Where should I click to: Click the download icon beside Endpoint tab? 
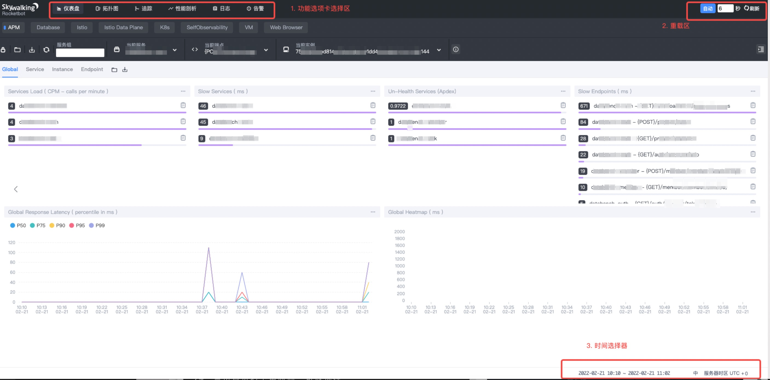[125, 70]
